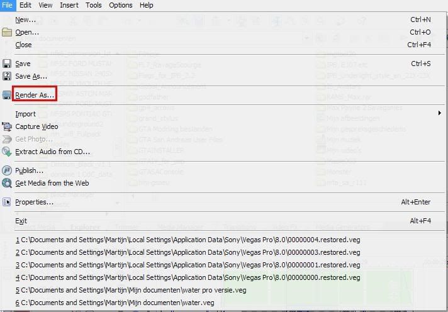
Task: Click the Get Media globe icon
Action: [x=7, y=183]
